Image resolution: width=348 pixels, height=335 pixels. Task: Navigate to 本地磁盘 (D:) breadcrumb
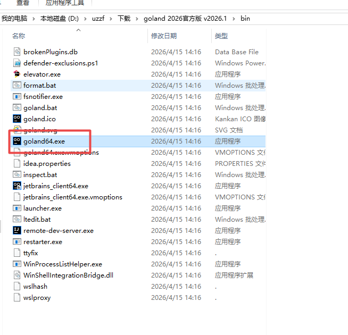(60, 19)
